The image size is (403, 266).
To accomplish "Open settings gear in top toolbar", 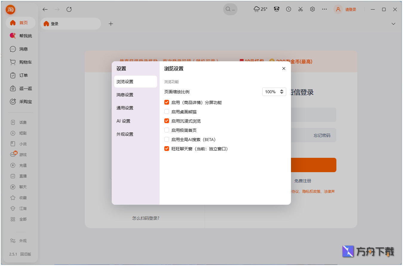I will point(312,9).
